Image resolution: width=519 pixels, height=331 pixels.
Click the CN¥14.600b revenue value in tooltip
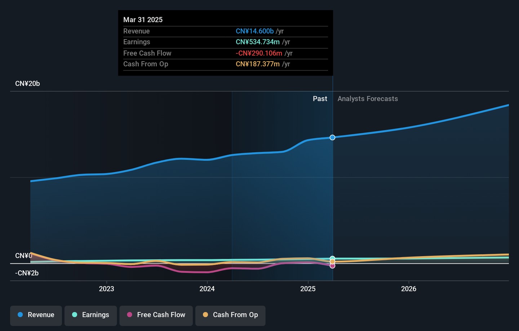coord(255,31)
